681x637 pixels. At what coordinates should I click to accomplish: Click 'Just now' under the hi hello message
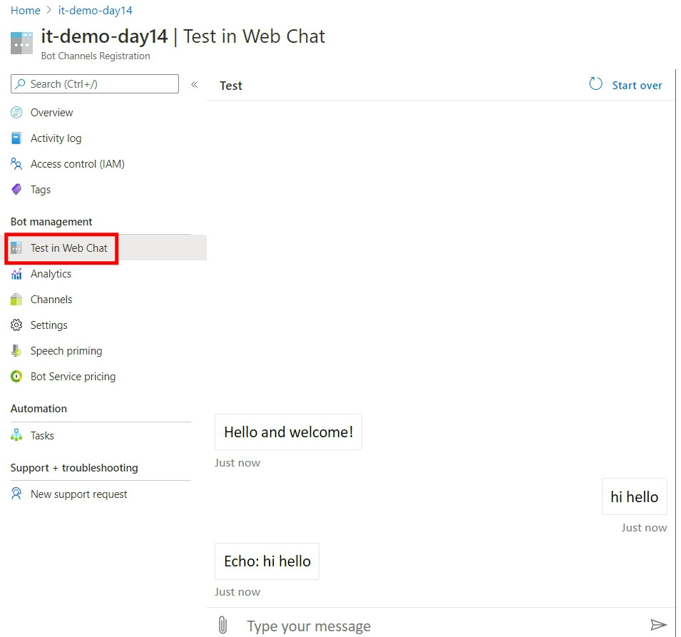644,527
